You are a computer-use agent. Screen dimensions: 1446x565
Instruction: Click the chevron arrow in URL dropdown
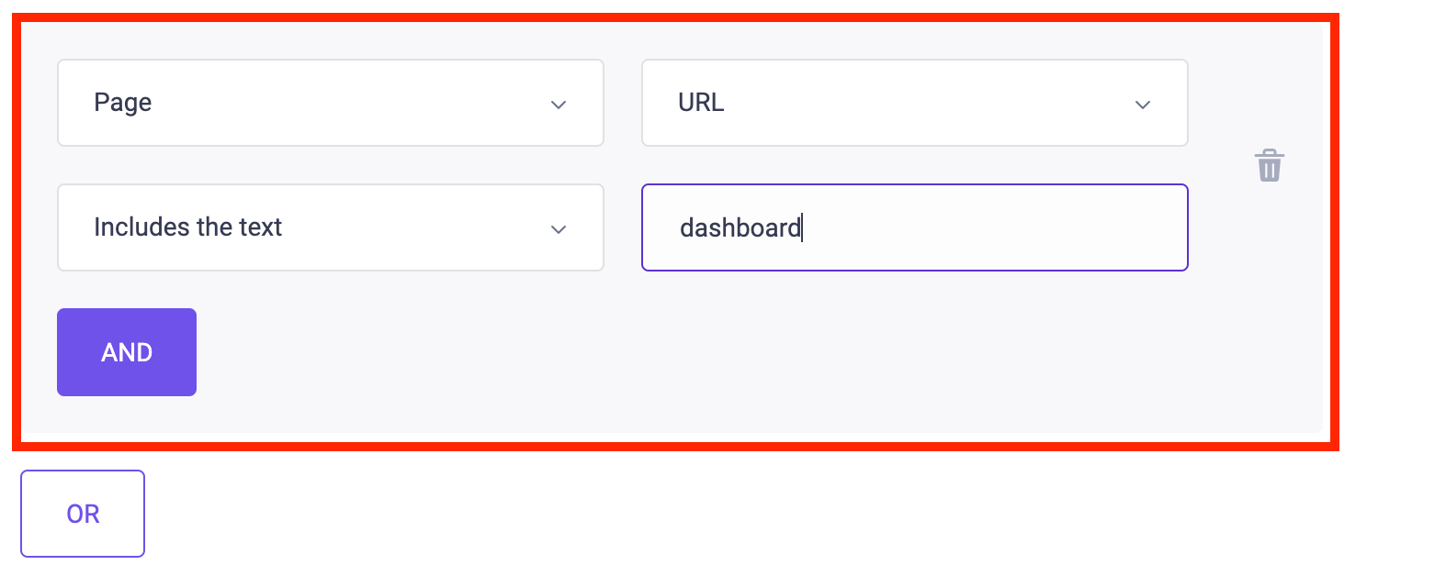pos(1142,105)
